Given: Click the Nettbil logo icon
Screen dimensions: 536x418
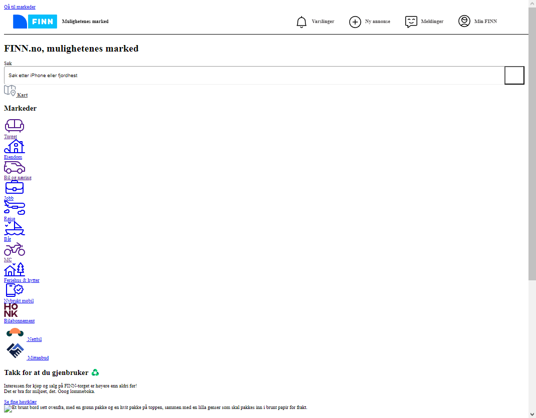Looking at the screenshot, I should (15, 332).
